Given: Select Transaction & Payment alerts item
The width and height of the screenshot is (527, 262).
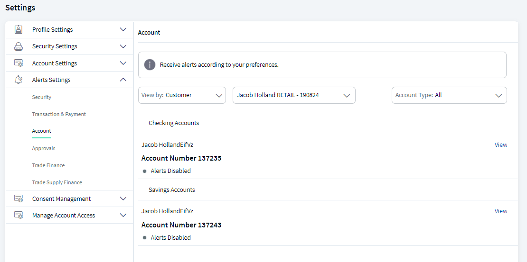Looking at the screenshot, I should 59,114.
